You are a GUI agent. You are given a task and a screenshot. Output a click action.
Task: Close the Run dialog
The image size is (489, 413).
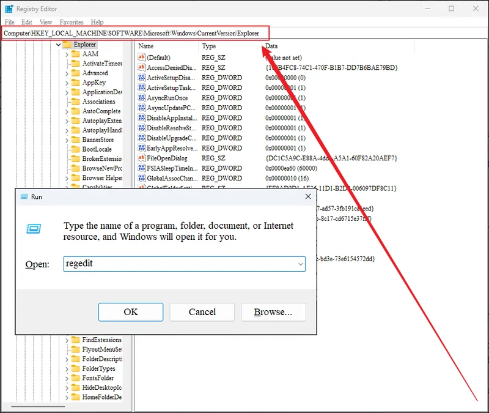tap(308, 196)
